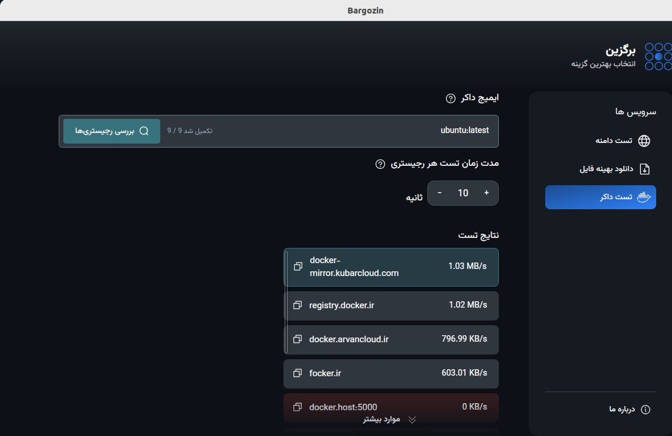Open تست دامنه sidebar item
The width and height of the screenshot is (672, 436).
[x=601, y=141]
